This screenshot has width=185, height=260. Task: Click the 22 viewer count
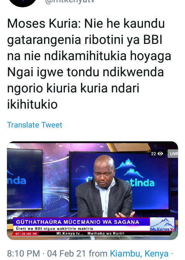[153, 154]
